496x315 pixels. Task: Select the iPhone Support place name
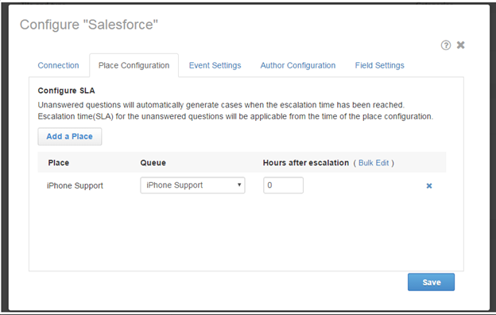75,185
